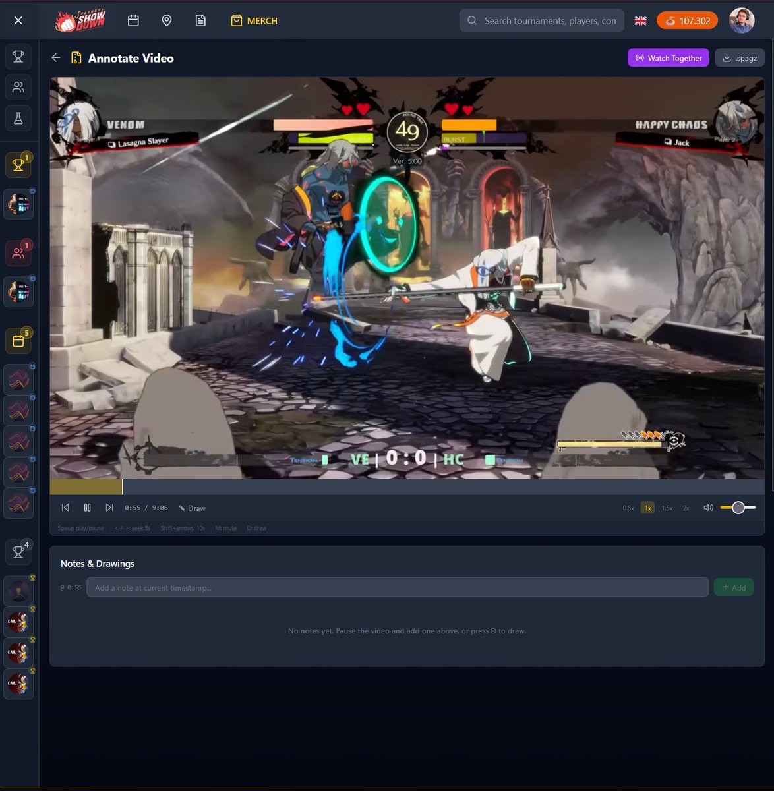Click the '@ 0:55' timestamp label

71,587
